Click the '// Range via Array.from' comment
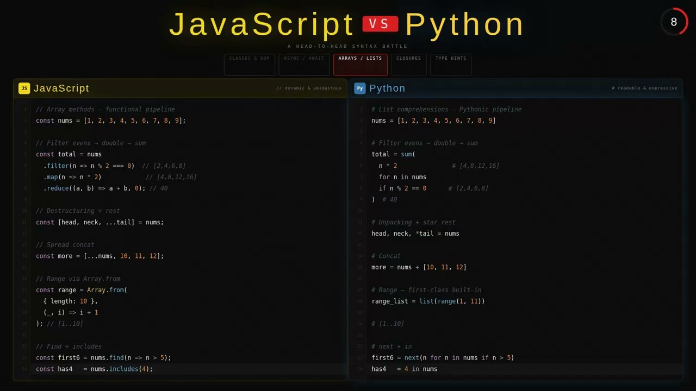The image size is (696, 391). pyautogui.click(x=78, y=279)
